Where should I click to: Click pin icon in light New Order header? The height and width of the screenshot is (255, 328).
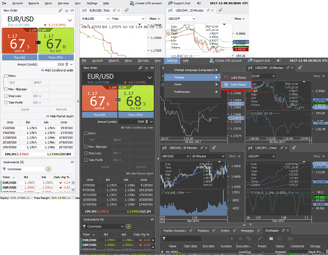tap(61, 10)
